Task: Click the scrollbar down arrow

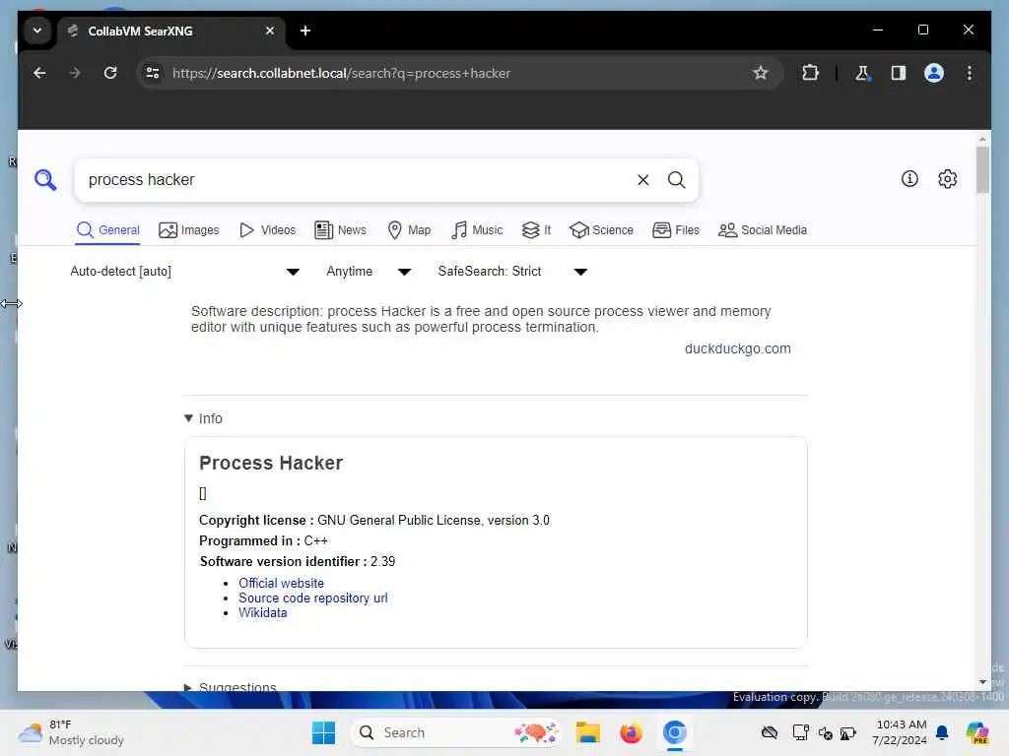Action: [x=982, y=682]
